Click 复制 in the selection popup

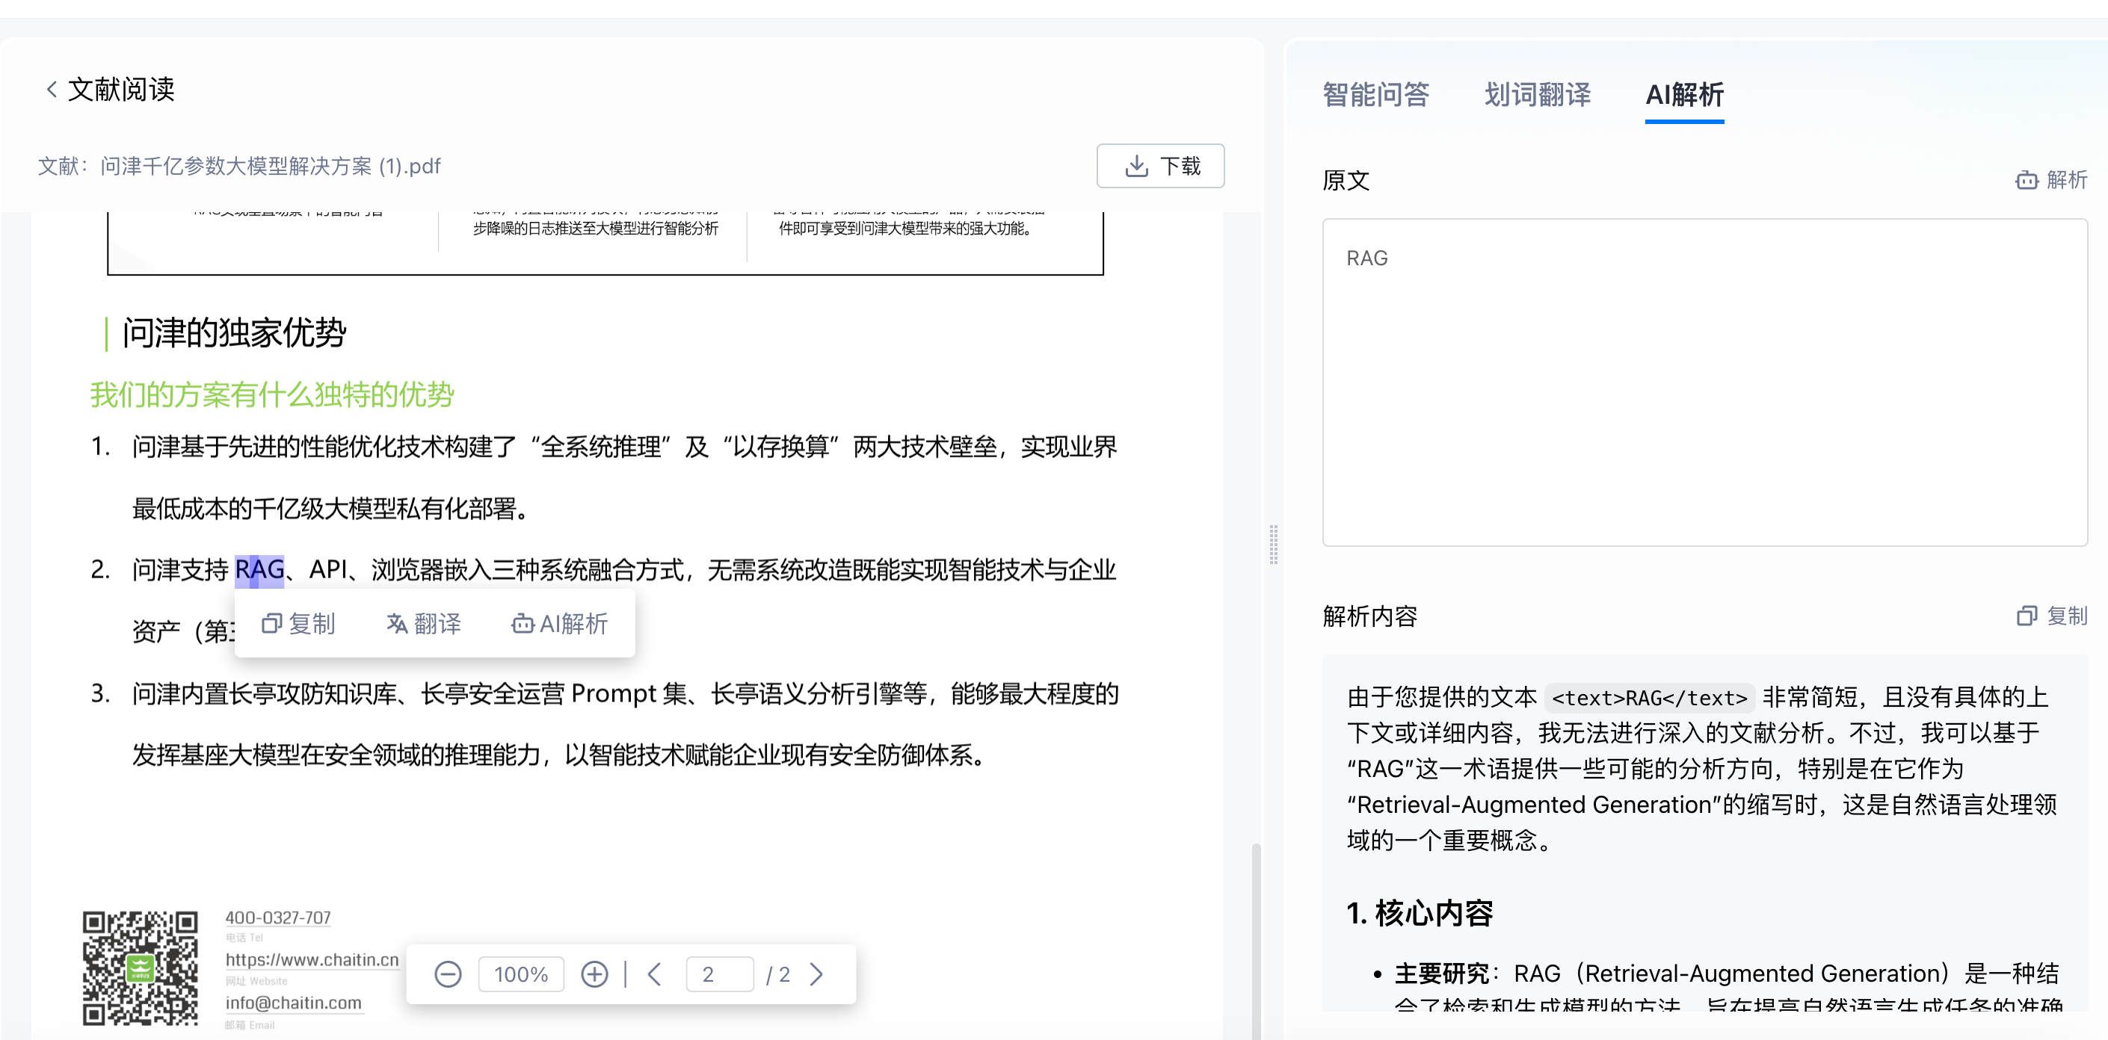[x=298, y=624]
